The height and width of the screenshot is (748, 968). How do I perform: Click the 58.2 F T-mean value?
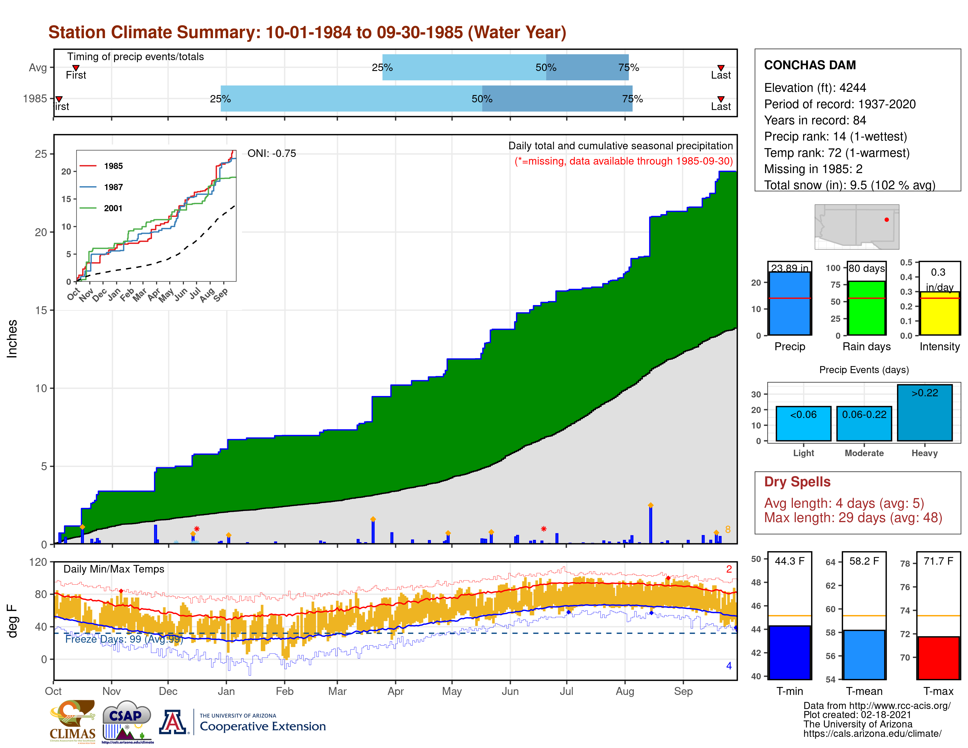pos(864,561)
